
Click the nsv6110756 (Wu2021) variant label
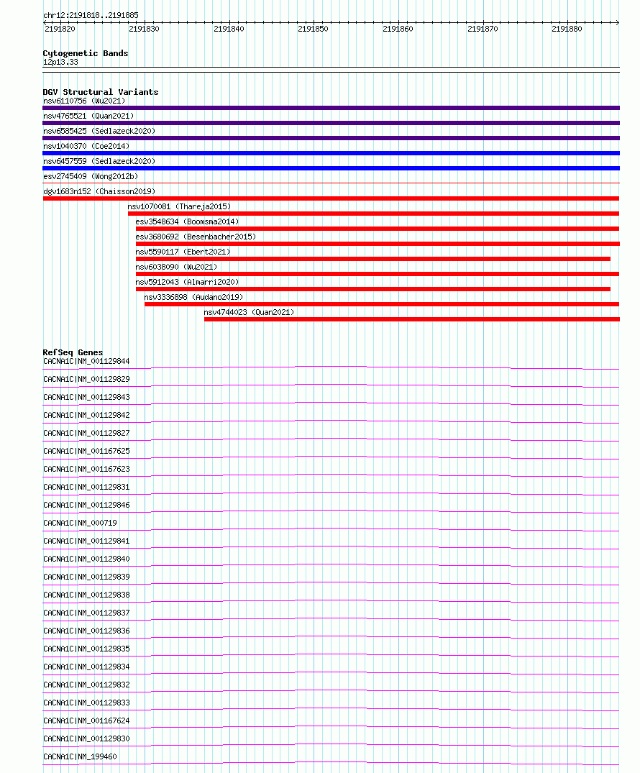coord(84,101)
